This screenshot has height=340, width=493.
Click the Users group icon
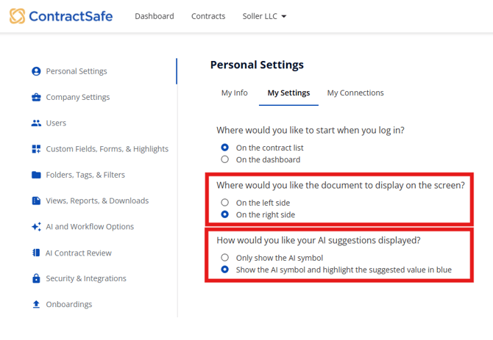[x=36, y=123]
